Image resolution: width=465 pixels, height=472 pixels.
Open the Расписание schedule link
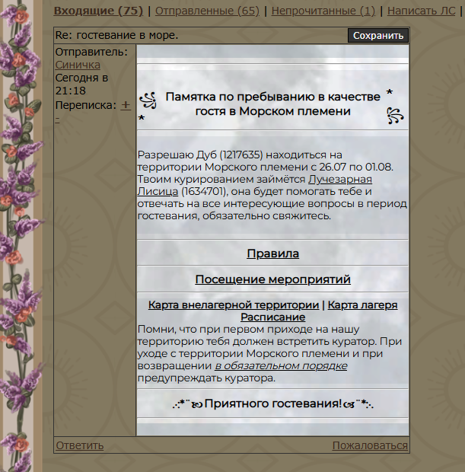(x=272, y=317)
